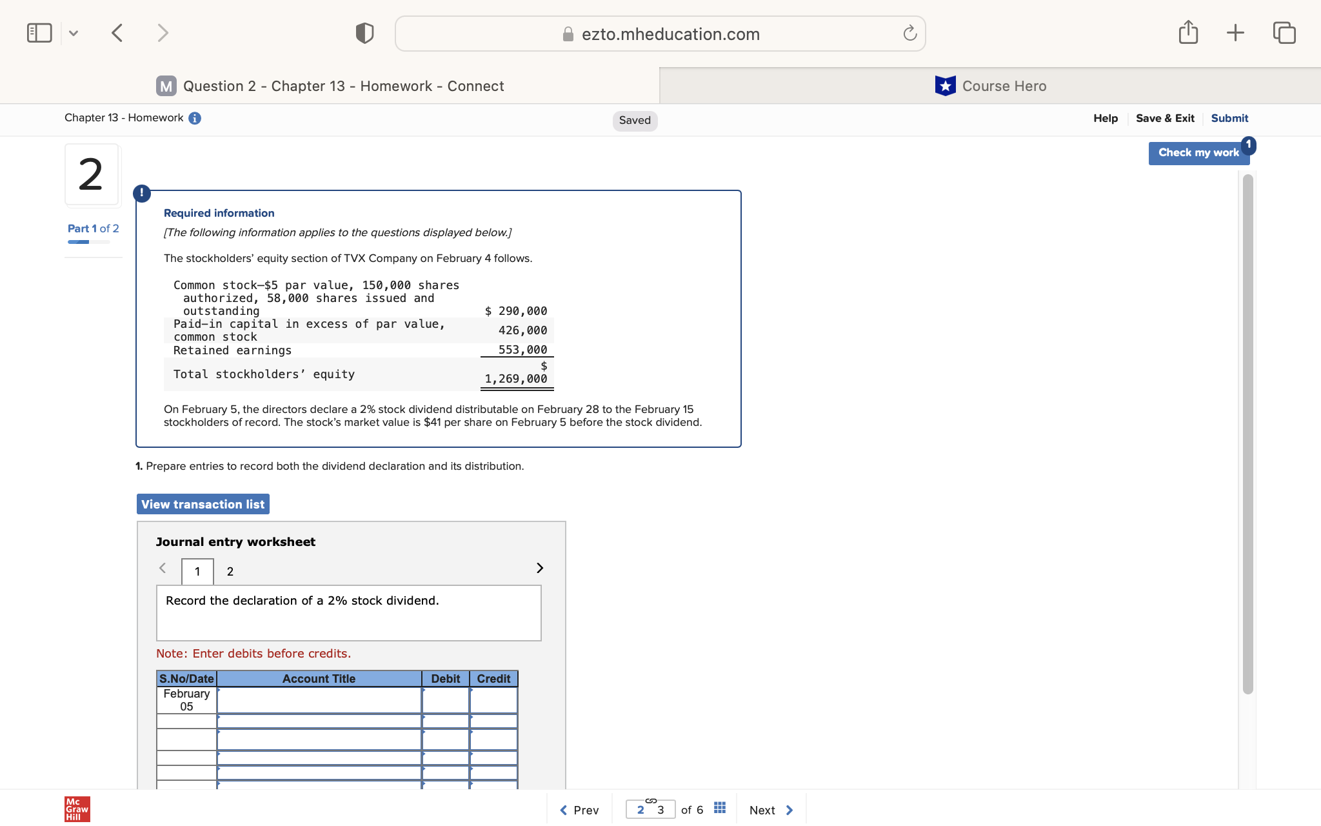Viewport: 1321px width, 826px height.
Task: Open the sidebar options dropdown chevron
Action: click(74, 32)
